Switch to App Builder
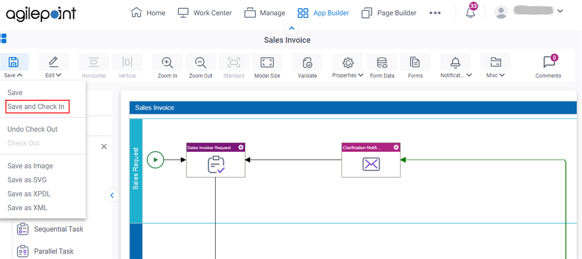Screen dimensions: 582x259 pyautogui.click(x=323, y=13)
